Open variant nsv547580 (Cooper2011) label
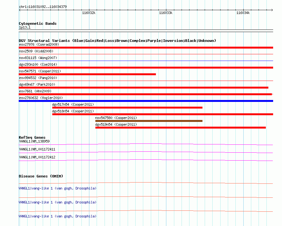282x226 pixels. point(116,118)
